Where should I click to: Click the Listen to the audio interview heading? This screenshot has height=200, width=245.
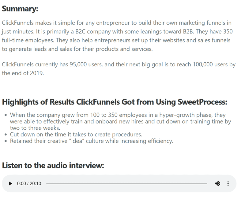pyautogui.click(x=53, y=166)
